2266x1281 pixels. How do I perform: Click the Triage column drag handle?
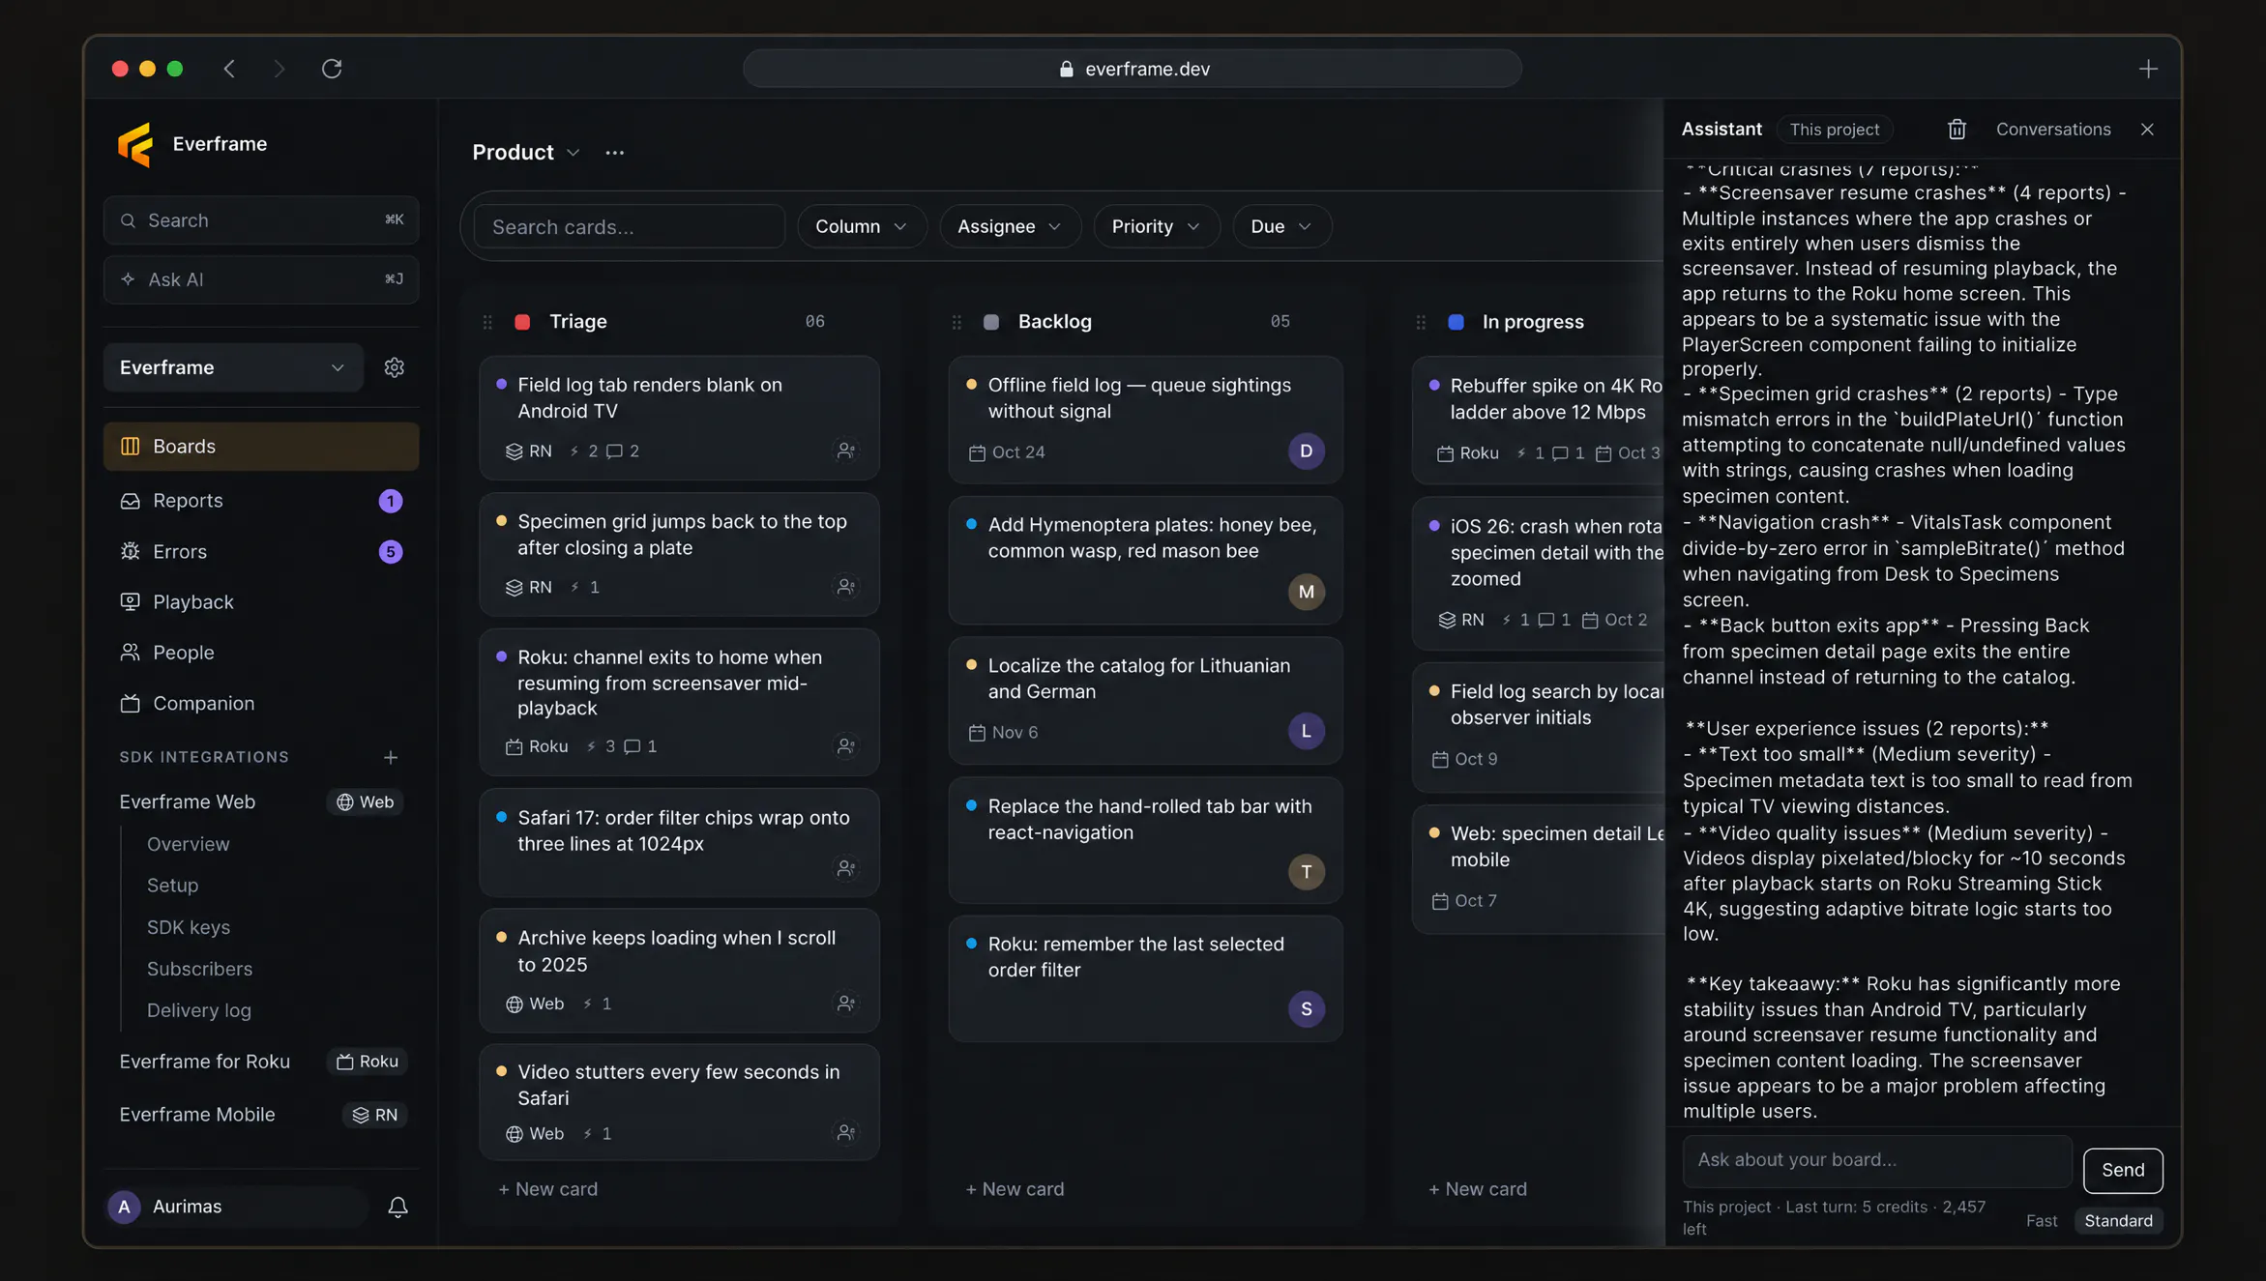tap(487, 322)
